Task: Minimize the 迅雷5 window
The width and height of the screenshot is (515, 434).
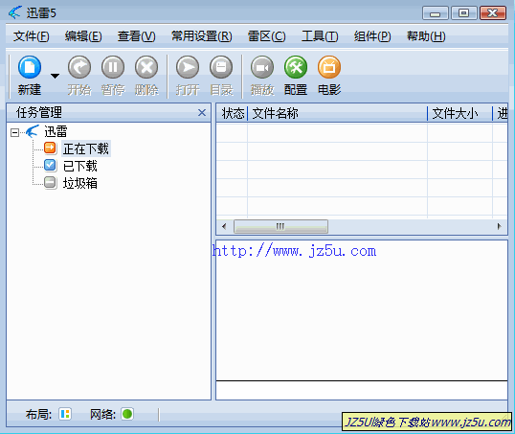Action: tap(435, 13)
